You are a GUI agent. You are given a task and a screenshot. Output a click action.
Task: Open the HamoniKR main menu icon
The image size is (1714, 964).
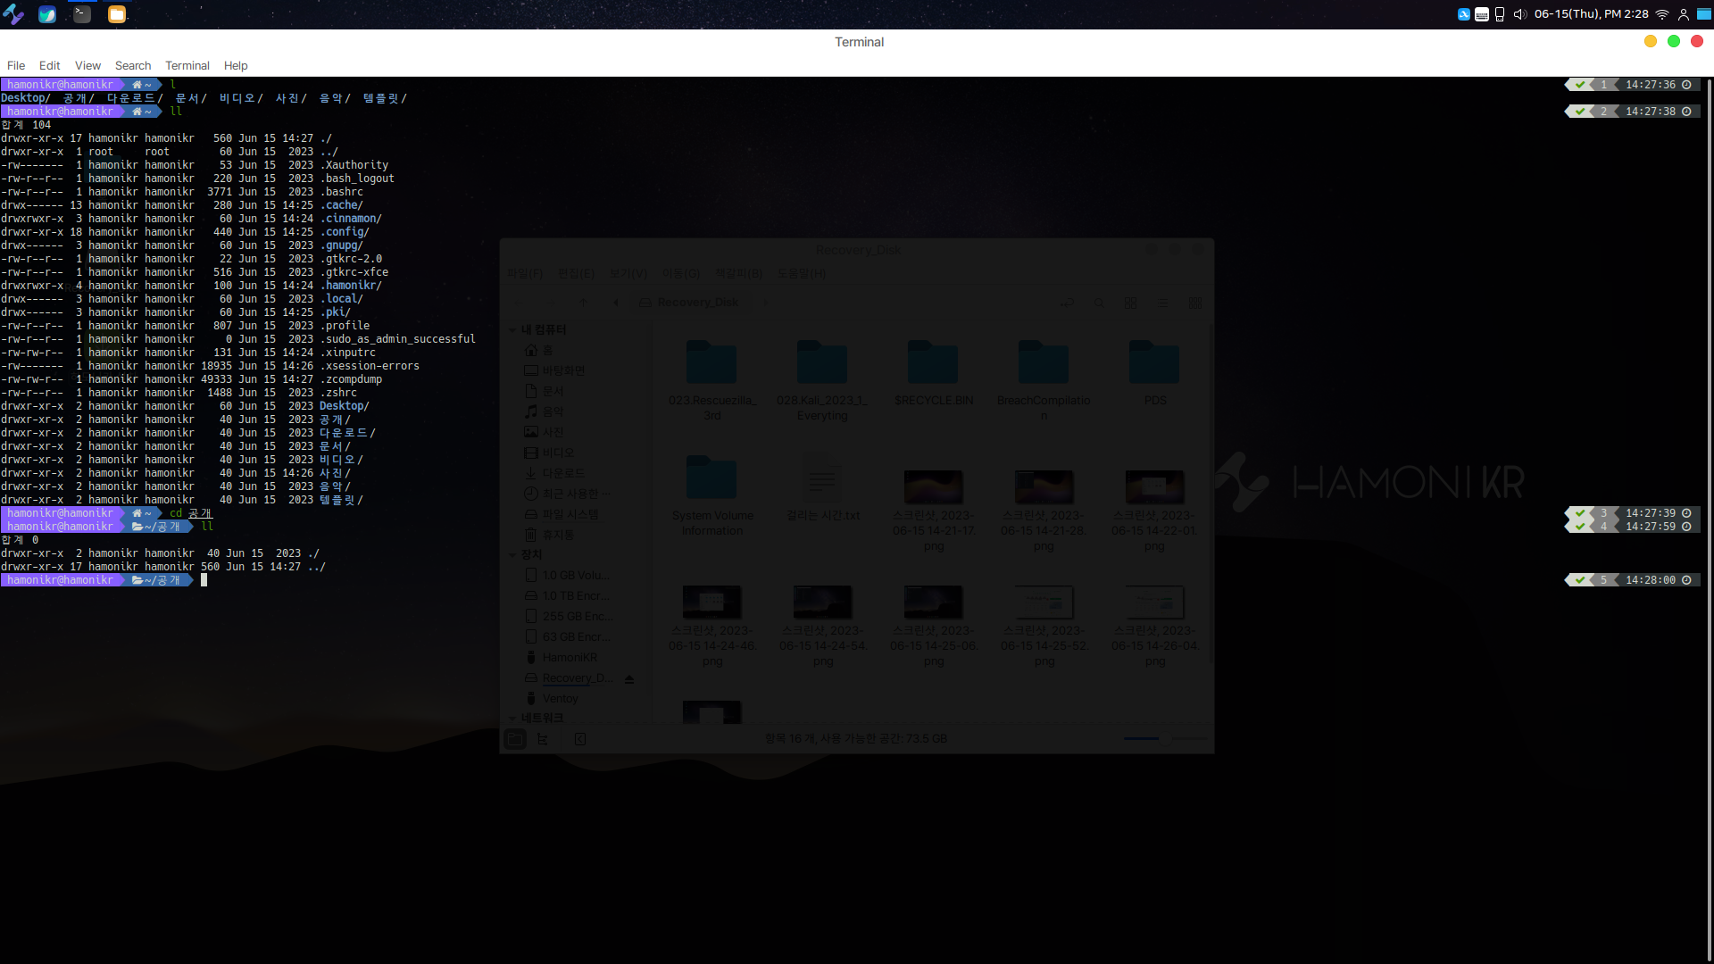coord(12,14)
